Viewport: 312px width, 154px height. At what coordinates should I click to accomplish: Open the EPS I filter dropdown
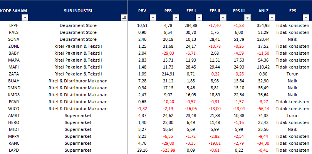click(200, 18)
